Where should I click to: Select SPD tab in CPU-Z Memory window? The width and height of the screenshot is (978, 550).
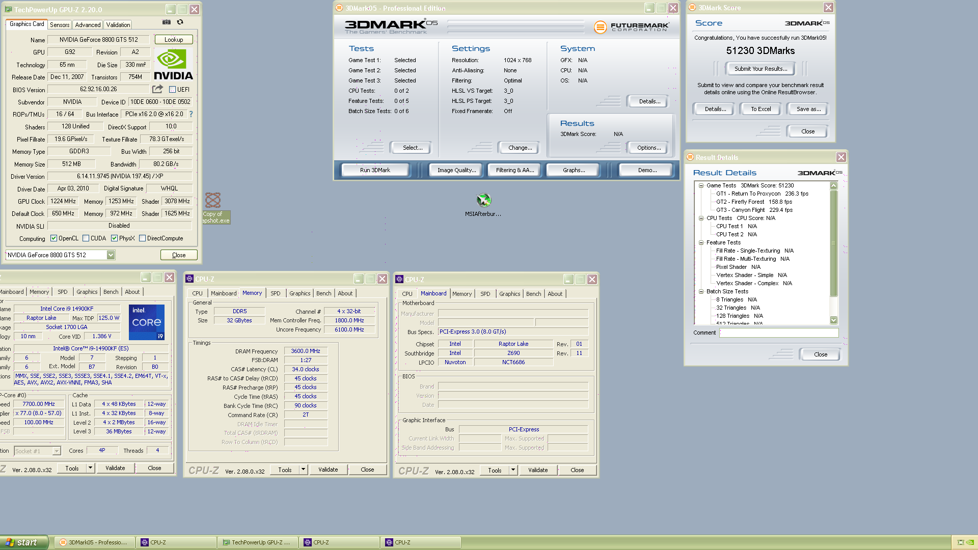point(275,293)
